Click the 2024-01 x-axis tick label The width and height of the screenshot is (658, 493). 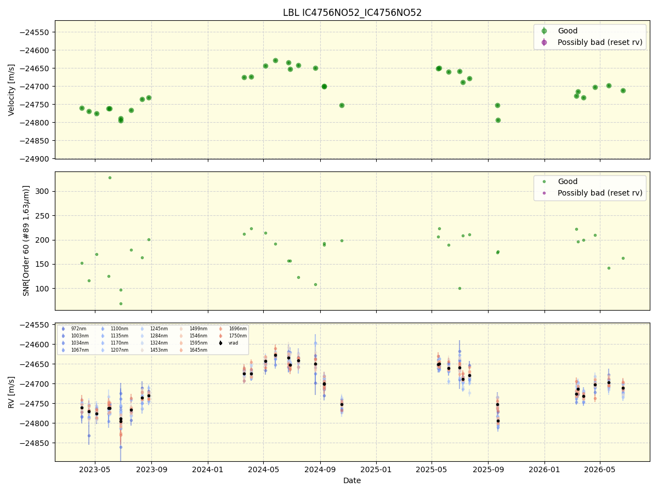coord(208,469)
